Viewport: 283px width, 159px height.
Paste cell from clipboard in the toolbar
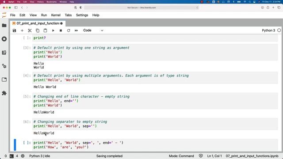[x=45, y=30]
